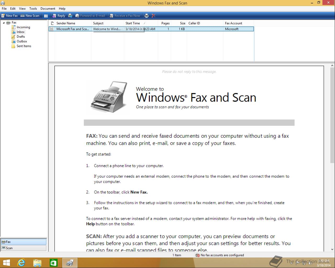Switch to Scan view in bottom pane
Screen dimensions: 335x268
(24, 248)
